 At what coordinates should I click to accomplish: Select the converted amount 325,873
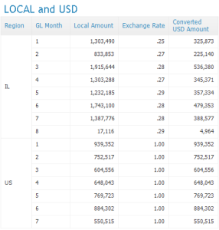204,41
